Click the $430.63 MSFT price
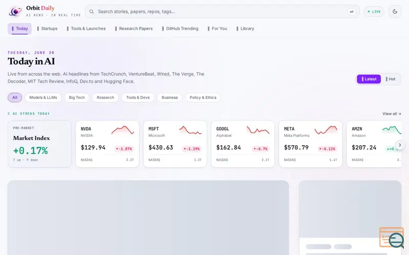This screenshot has height=255, width=409. pyautogui.click(x=161, y=147)
